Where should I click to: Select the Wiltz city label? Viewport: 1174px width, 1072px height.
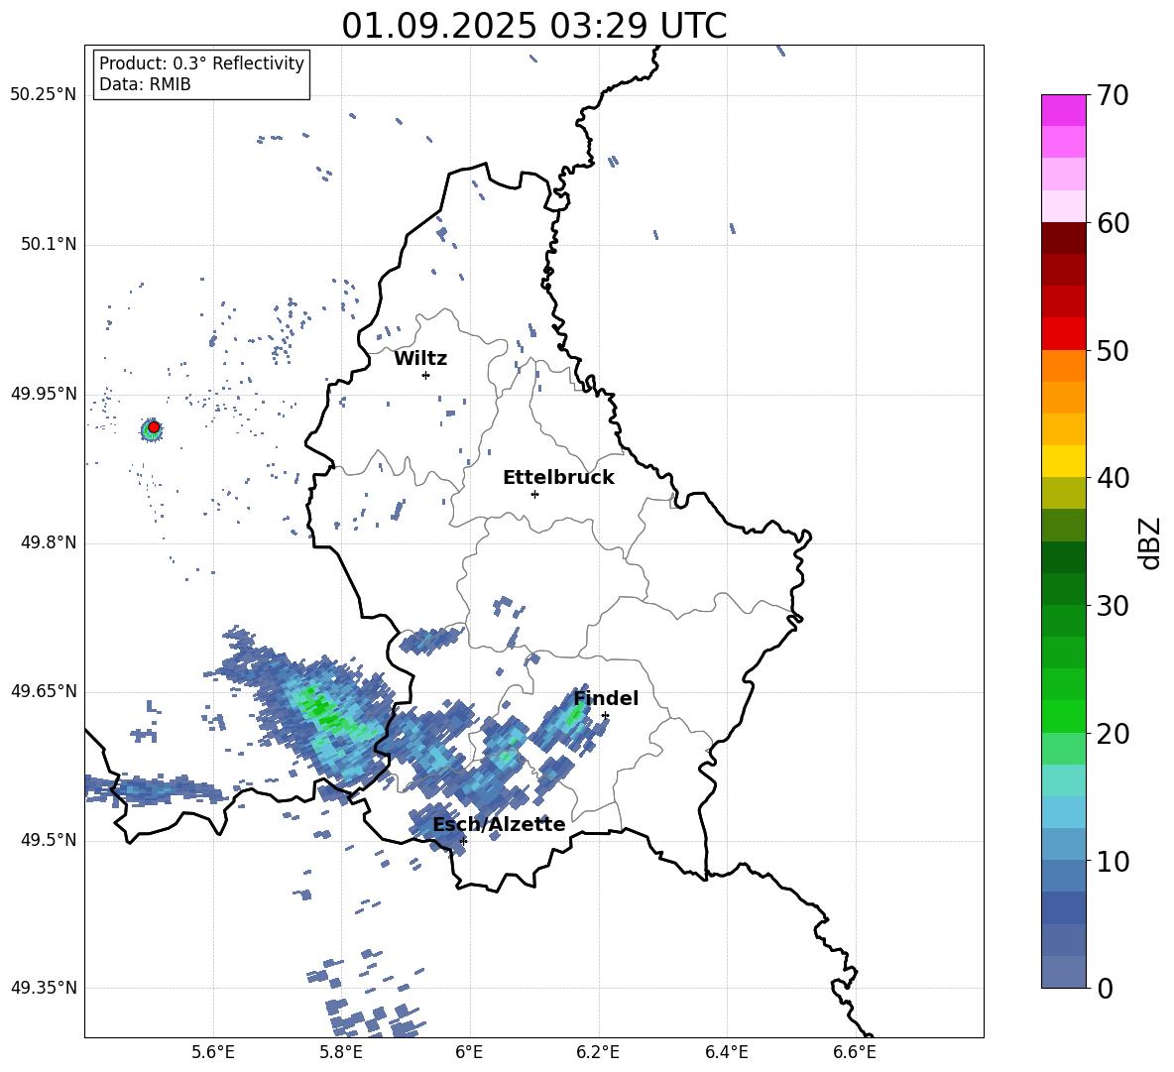pyautogui.click(x=420, y=359)
